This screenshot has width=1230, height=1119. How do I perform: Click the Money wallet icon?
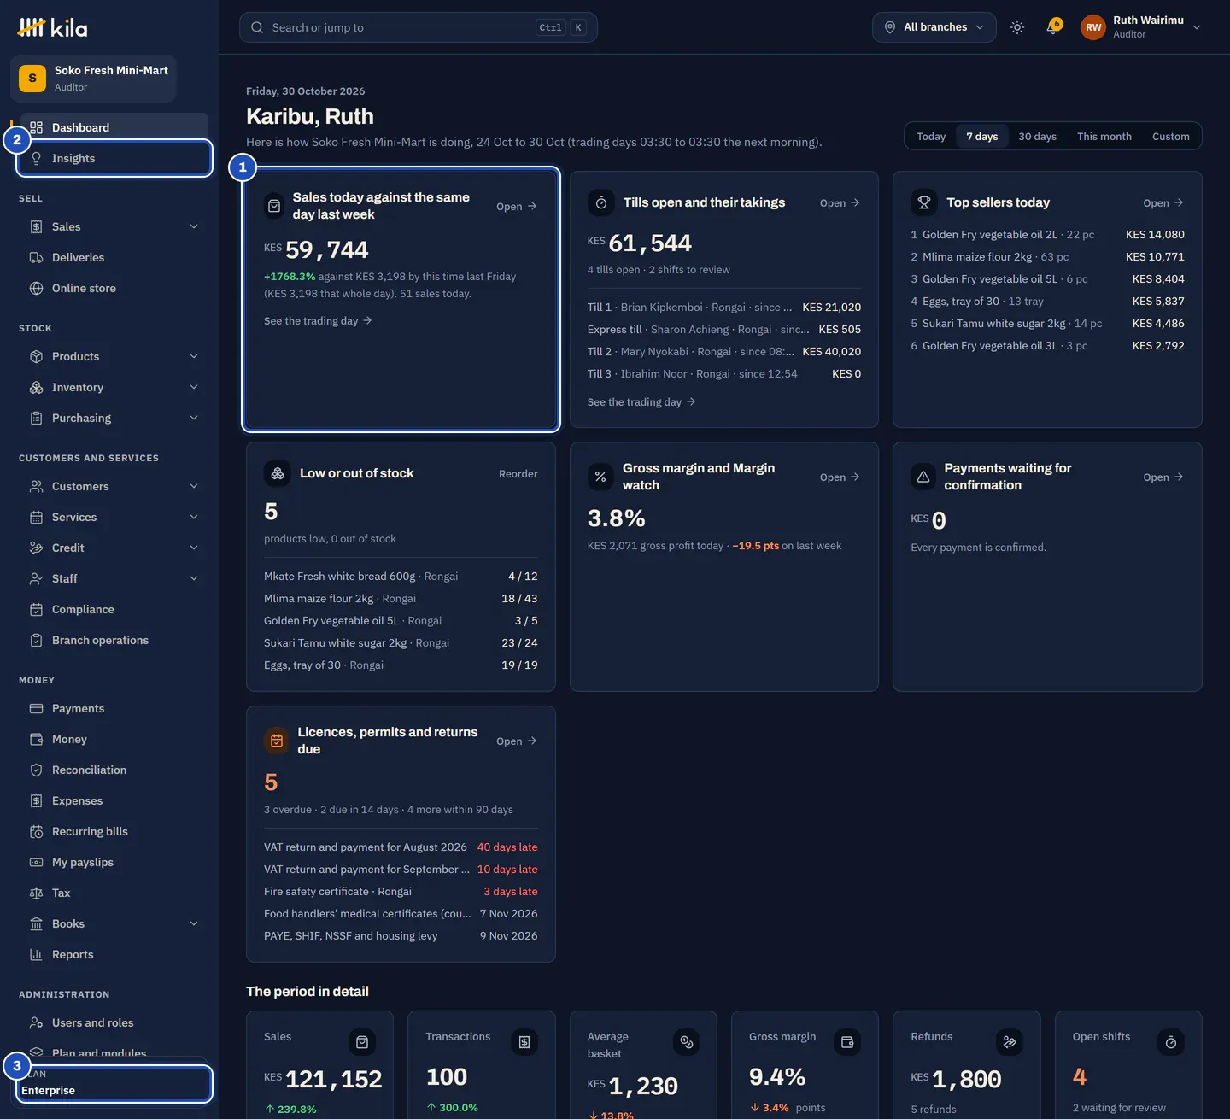click(36, 739)
